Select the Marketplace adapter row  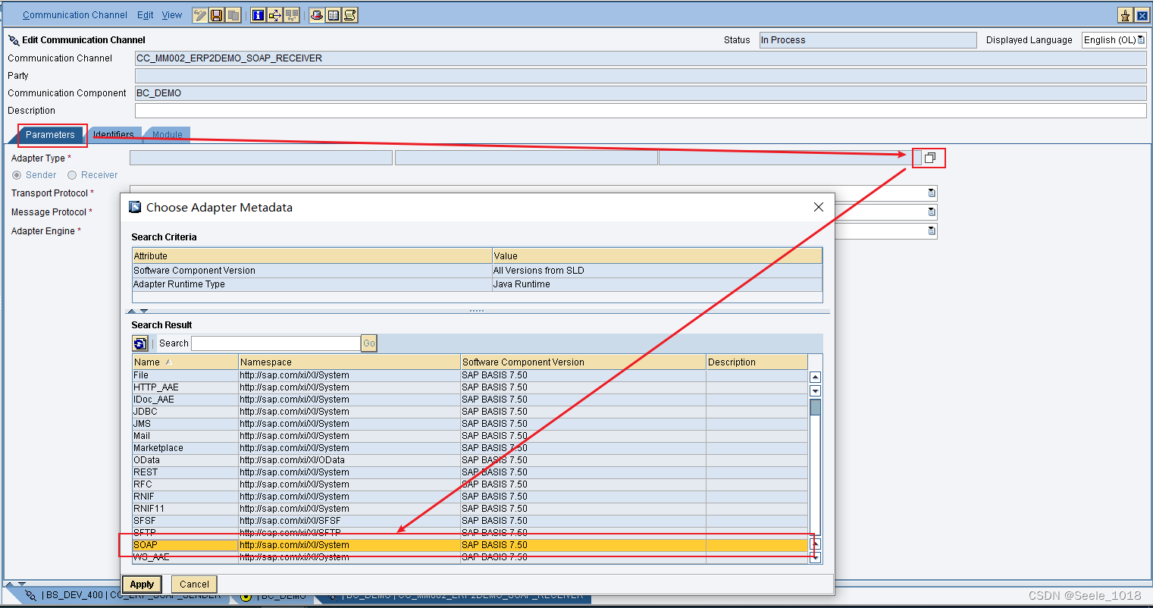click(470, 448)
